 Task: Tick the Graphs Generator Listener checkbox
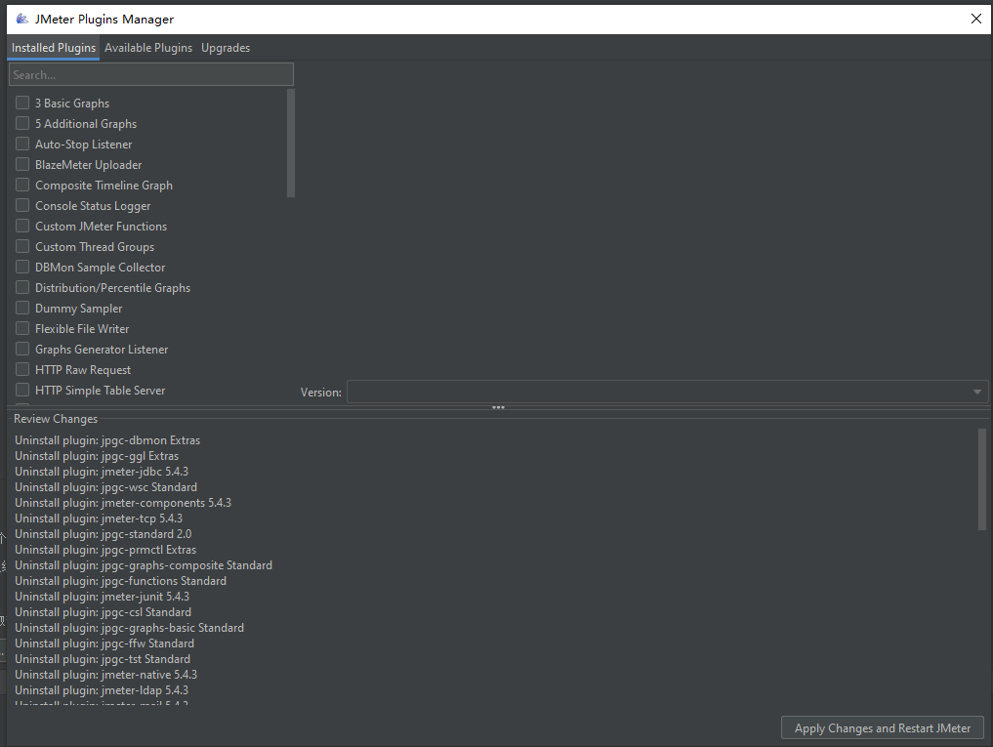tap(22, 350)
